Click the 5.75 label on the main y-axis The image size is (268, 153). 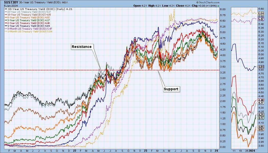[223, 15]
